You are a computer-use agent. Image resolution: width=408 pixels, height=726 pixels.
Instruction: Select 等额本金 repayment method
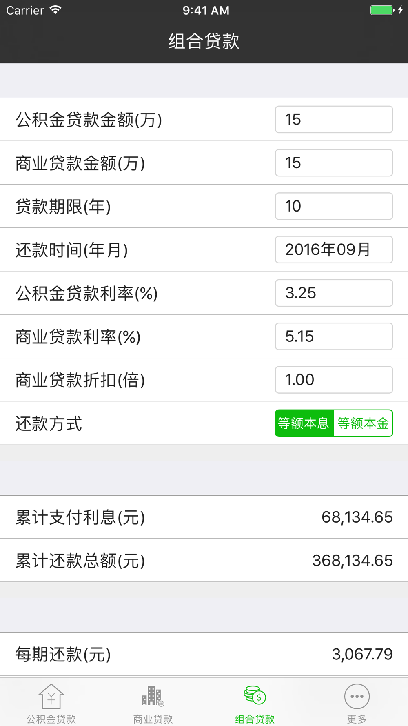[x=363, y=423]
